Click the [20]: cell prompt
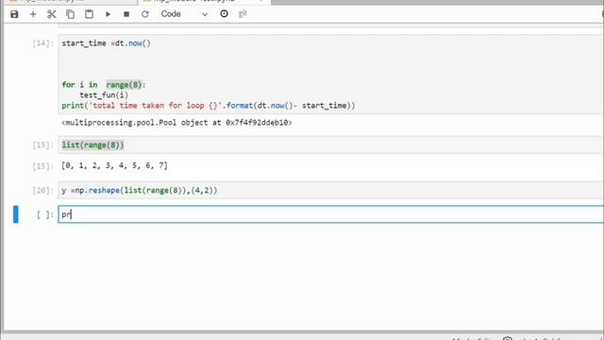The width and height of the screenshot is (604, 340). pyautogui.click(x=42, y=191)
